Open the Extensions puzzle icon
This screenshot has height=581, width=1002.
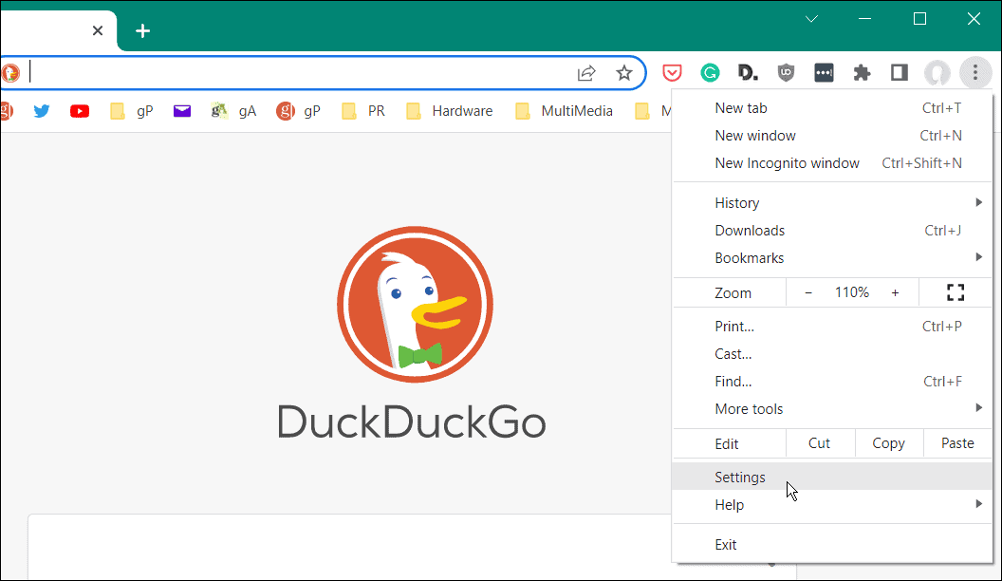tap(863, 73)
